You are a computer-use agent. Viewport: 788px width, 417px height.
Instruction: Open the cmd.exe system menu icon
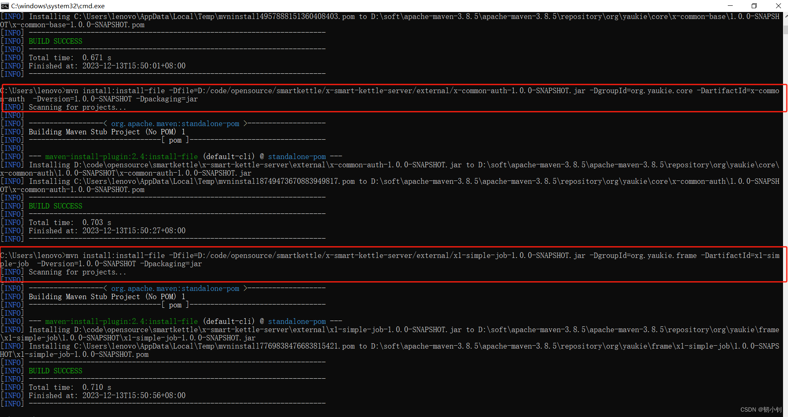(5, 6)
